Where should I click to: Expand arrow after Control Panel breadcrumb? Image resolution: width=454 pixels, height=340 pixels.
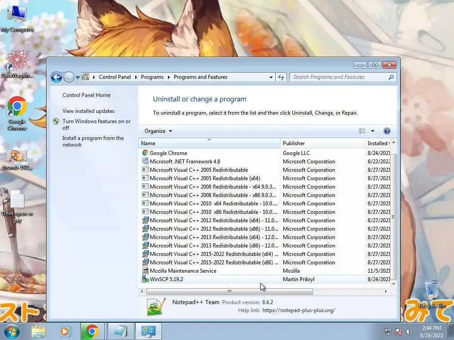(136, 77)
